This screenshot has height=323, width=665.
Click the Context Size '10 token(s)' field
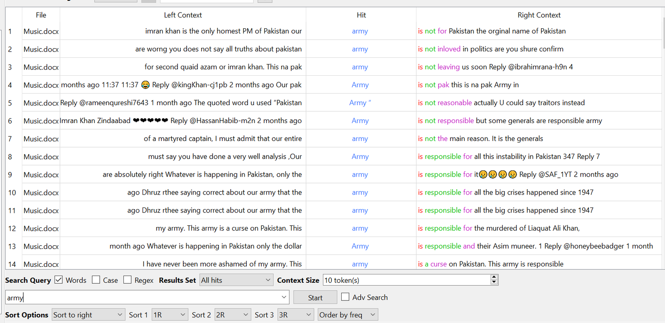[406, 280]
